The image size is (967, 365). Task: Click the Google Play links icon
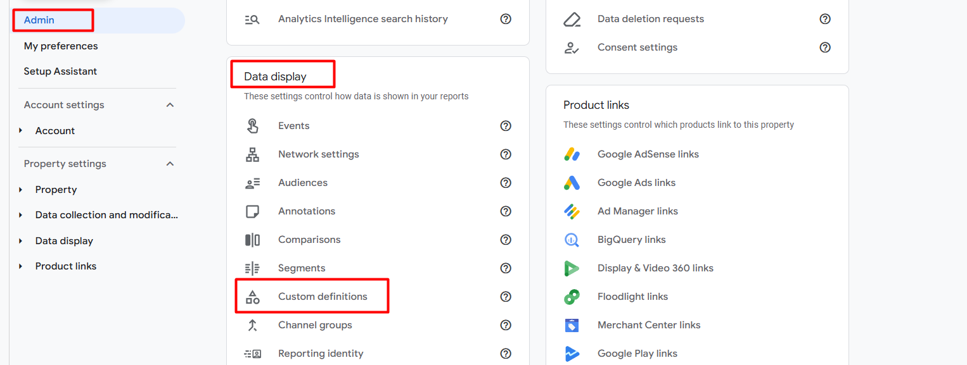pyautogui.click(x=572, y=354)
